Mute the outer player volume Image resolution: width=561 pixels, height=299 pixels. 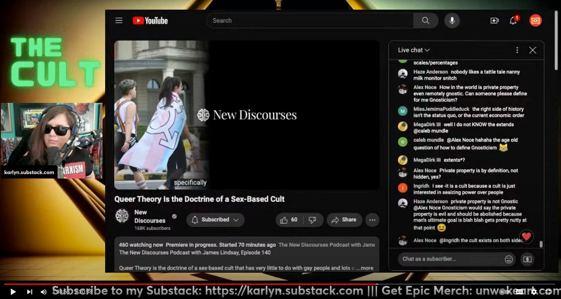pyautogui.click(x=44, y=292)
